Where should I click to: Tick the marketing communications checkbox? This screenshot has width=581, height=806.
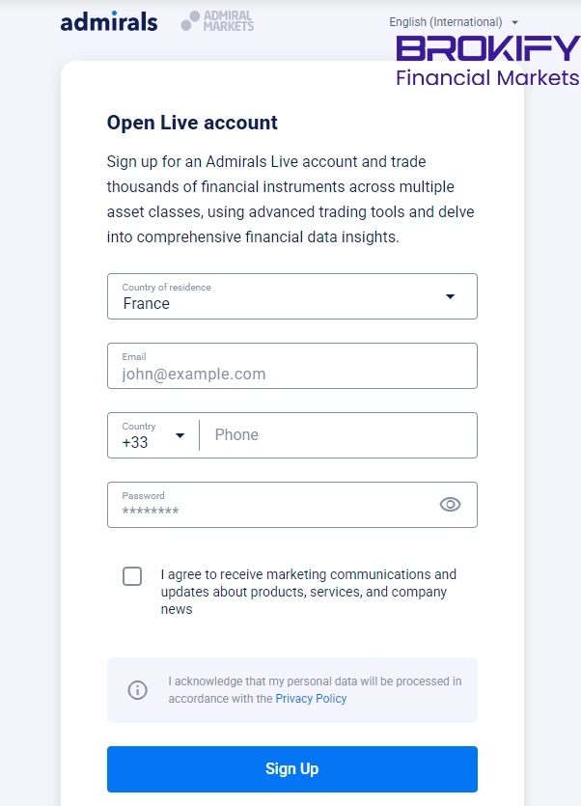pyautogui.click(x=132, y=576)
